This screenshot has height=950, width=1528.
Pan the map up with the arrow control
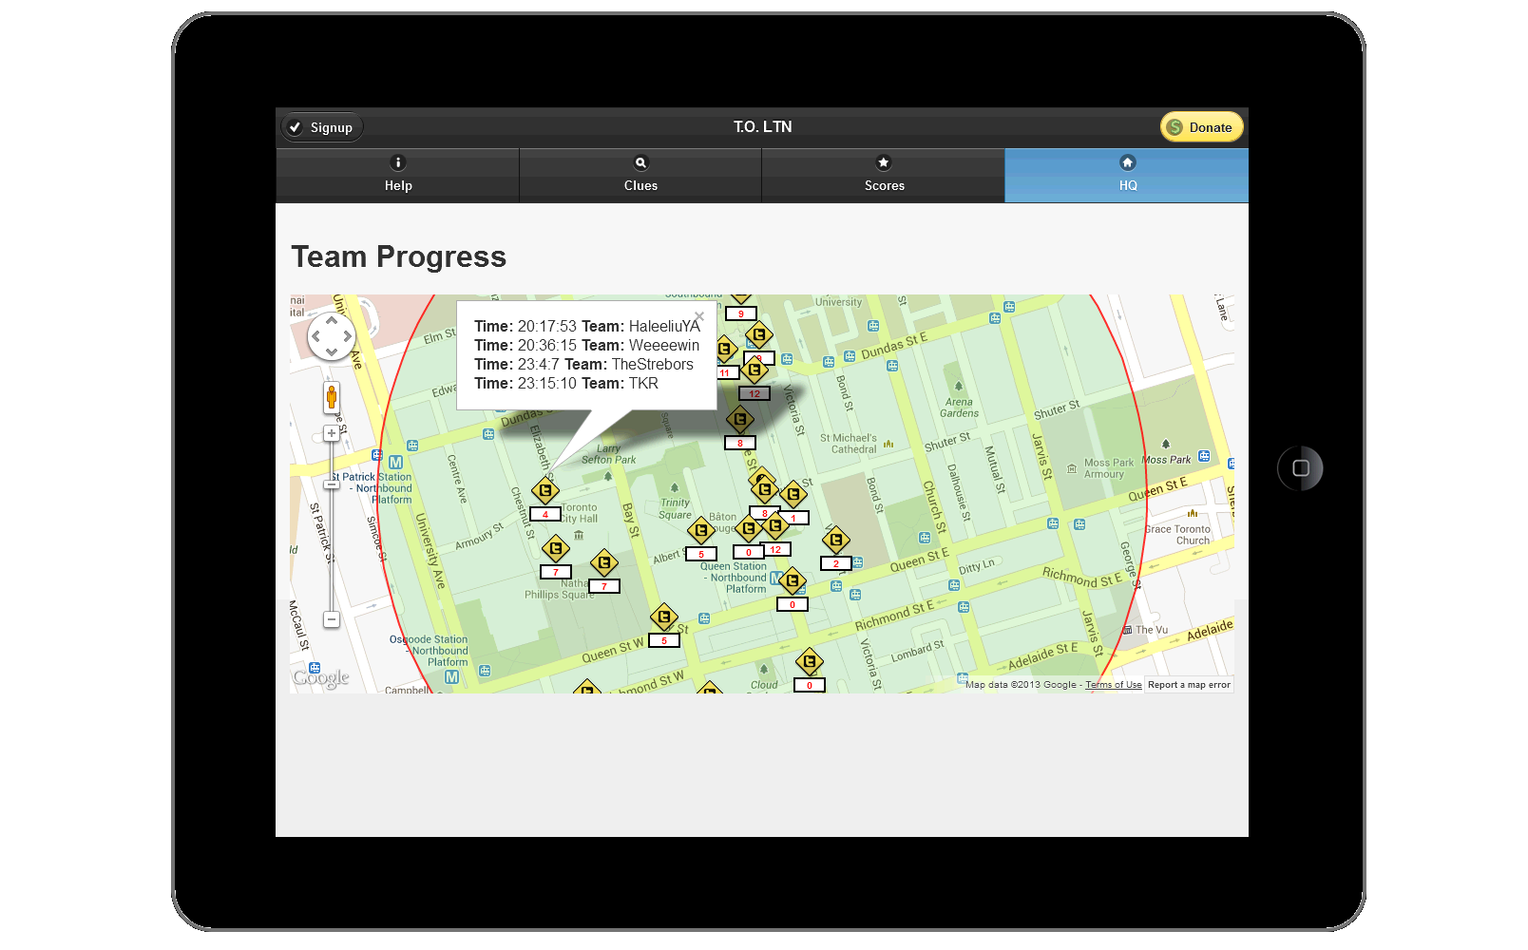(x=332, y=321)
